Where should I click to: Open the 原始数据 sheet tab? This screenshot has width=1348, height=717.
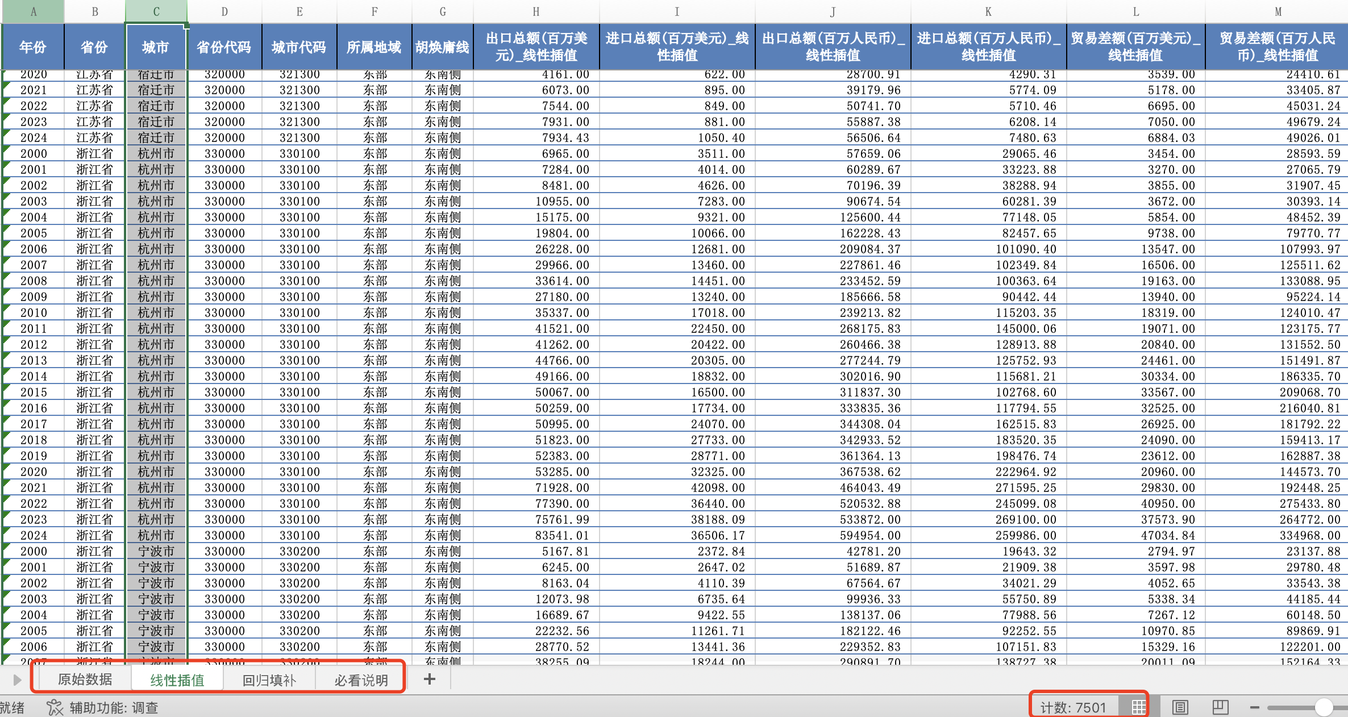coord(85,680)
